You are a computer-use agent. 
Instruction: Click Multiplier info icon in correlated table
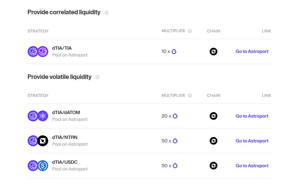click(x=190, y=31)
